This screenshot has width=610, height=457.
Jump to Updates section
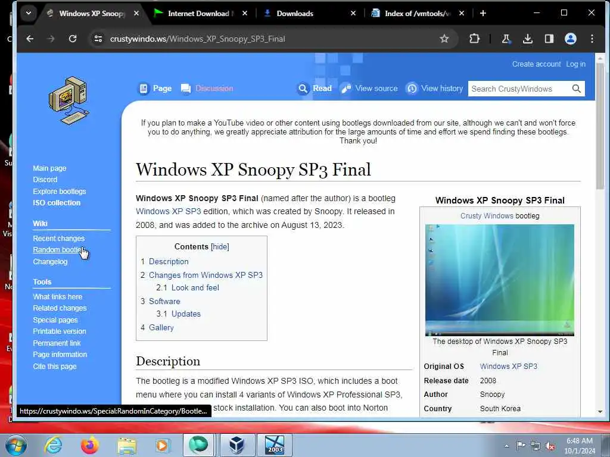[x=186, y=314]
